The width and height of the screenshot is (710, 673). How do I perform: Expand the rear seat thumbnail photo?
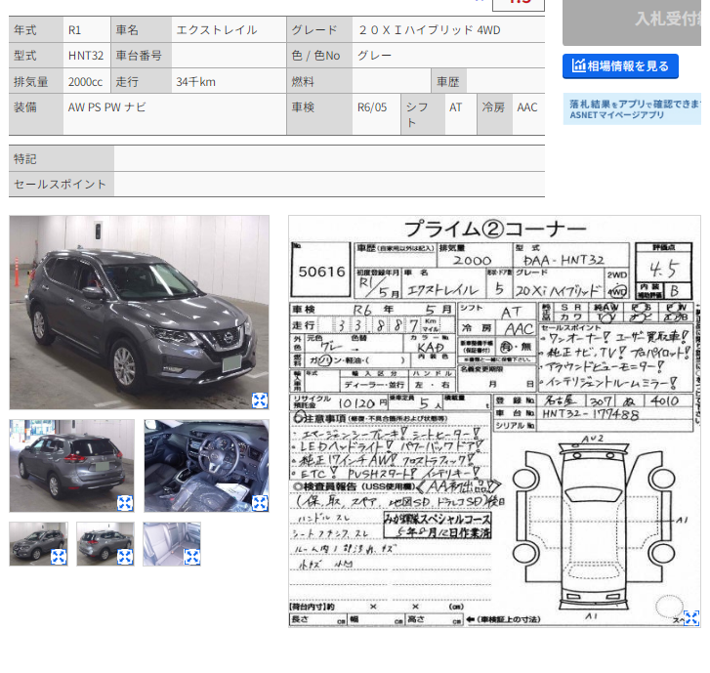pos(192,557)
